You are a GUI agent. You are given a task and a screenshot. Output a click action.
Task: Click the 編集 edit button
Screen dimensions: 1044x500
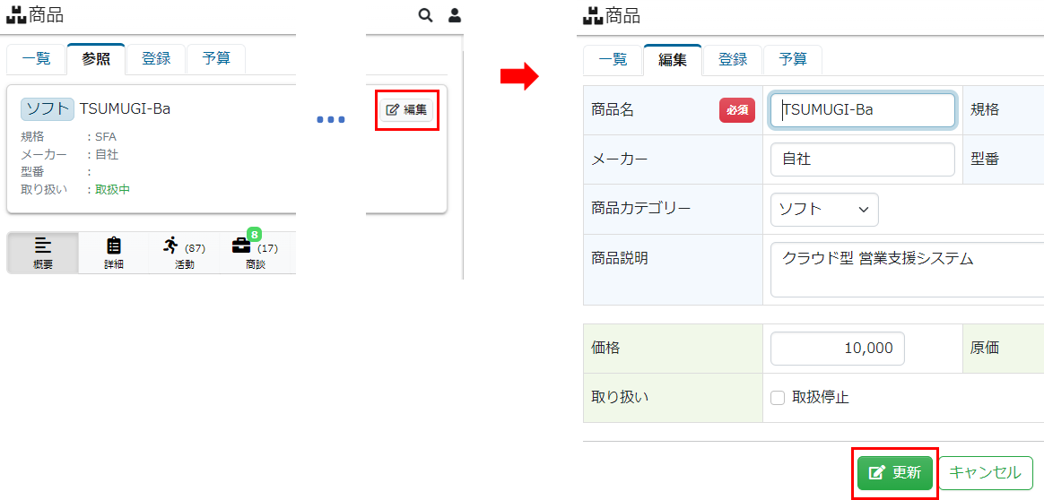pos(407,109)
